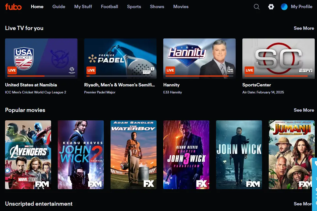This screenshot has height=211, width=317.
Task: Open the blue side tab at right edge
Action: pos(314,184)
